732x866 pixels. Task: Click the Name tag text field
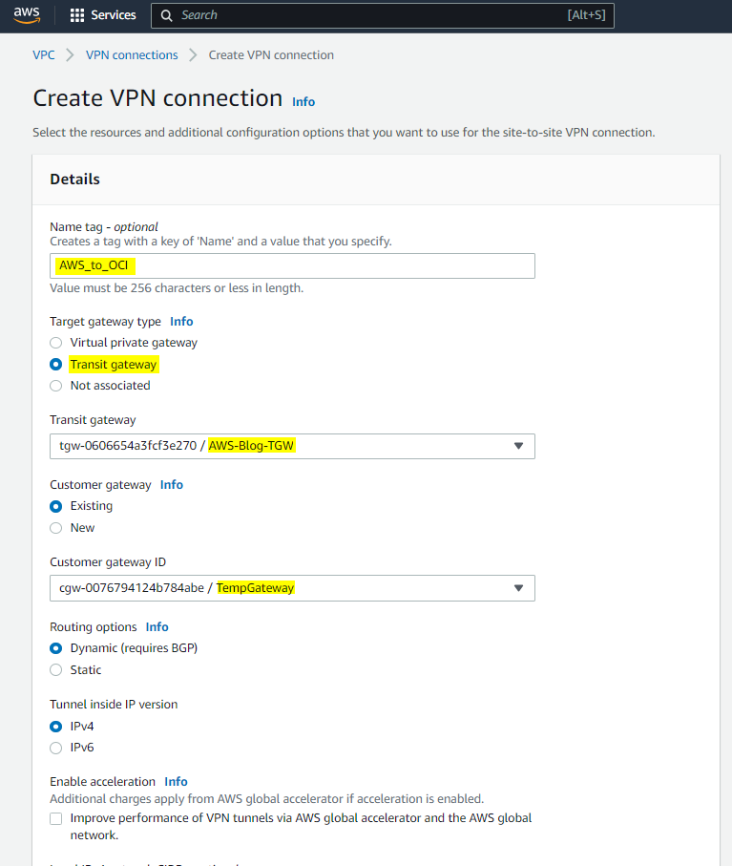292,265
